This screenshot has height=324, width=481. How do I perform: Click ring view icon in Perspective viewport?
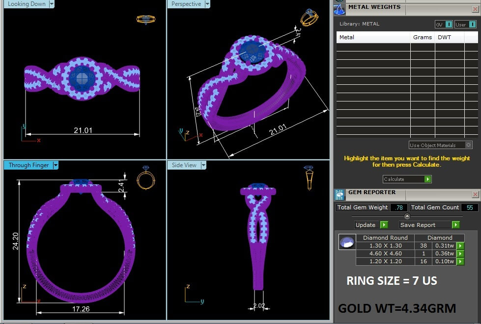[x=309, y=18]
